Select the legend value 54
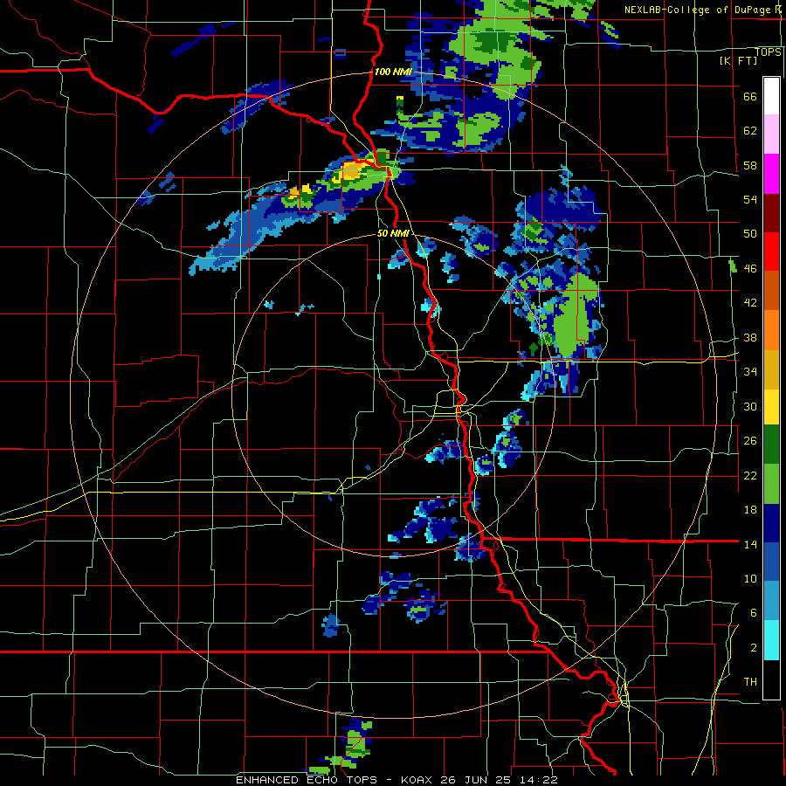 click(750, 199)
